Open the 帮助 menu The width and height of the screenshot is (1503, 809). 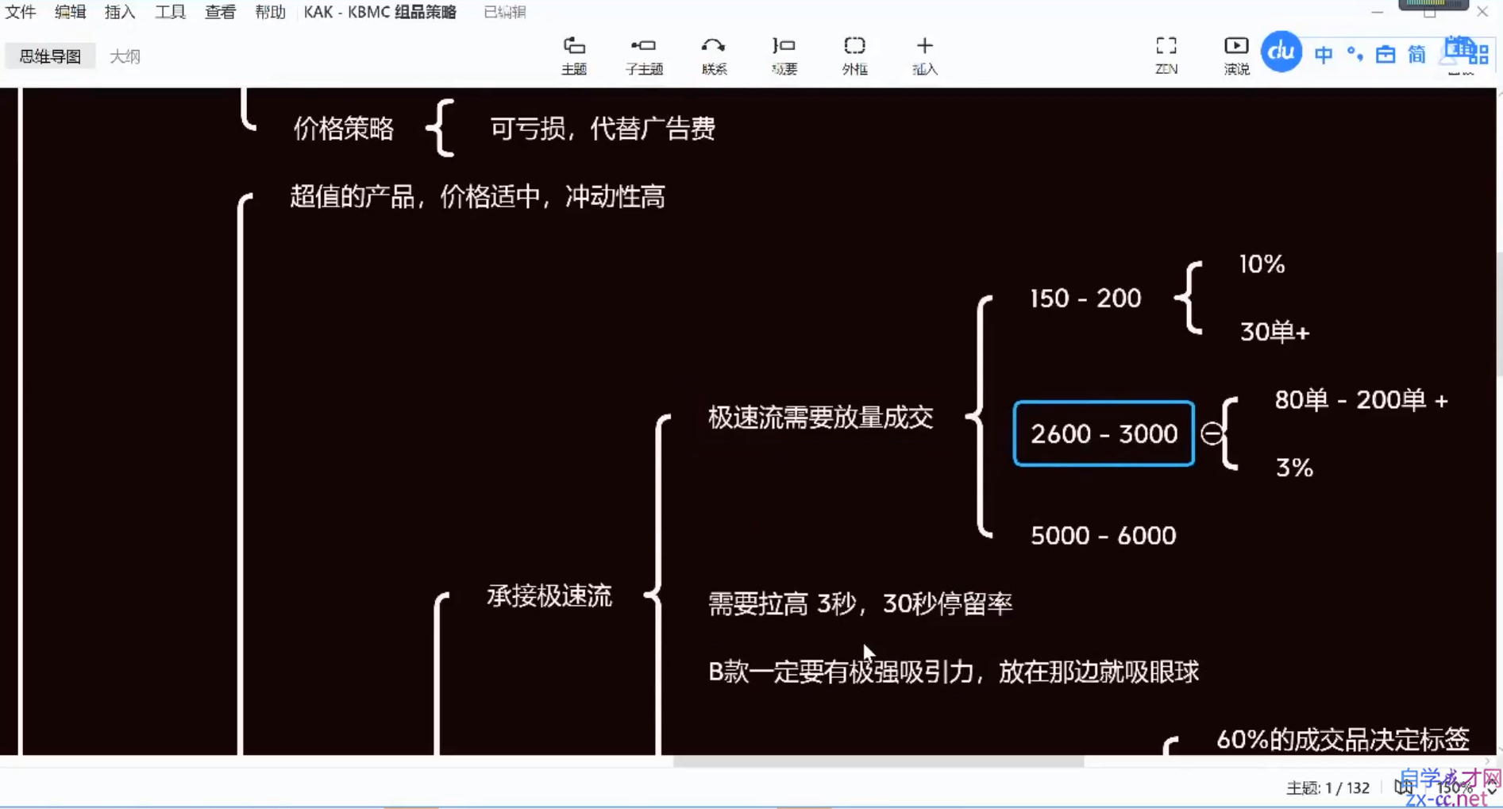(x=270, y=12)
